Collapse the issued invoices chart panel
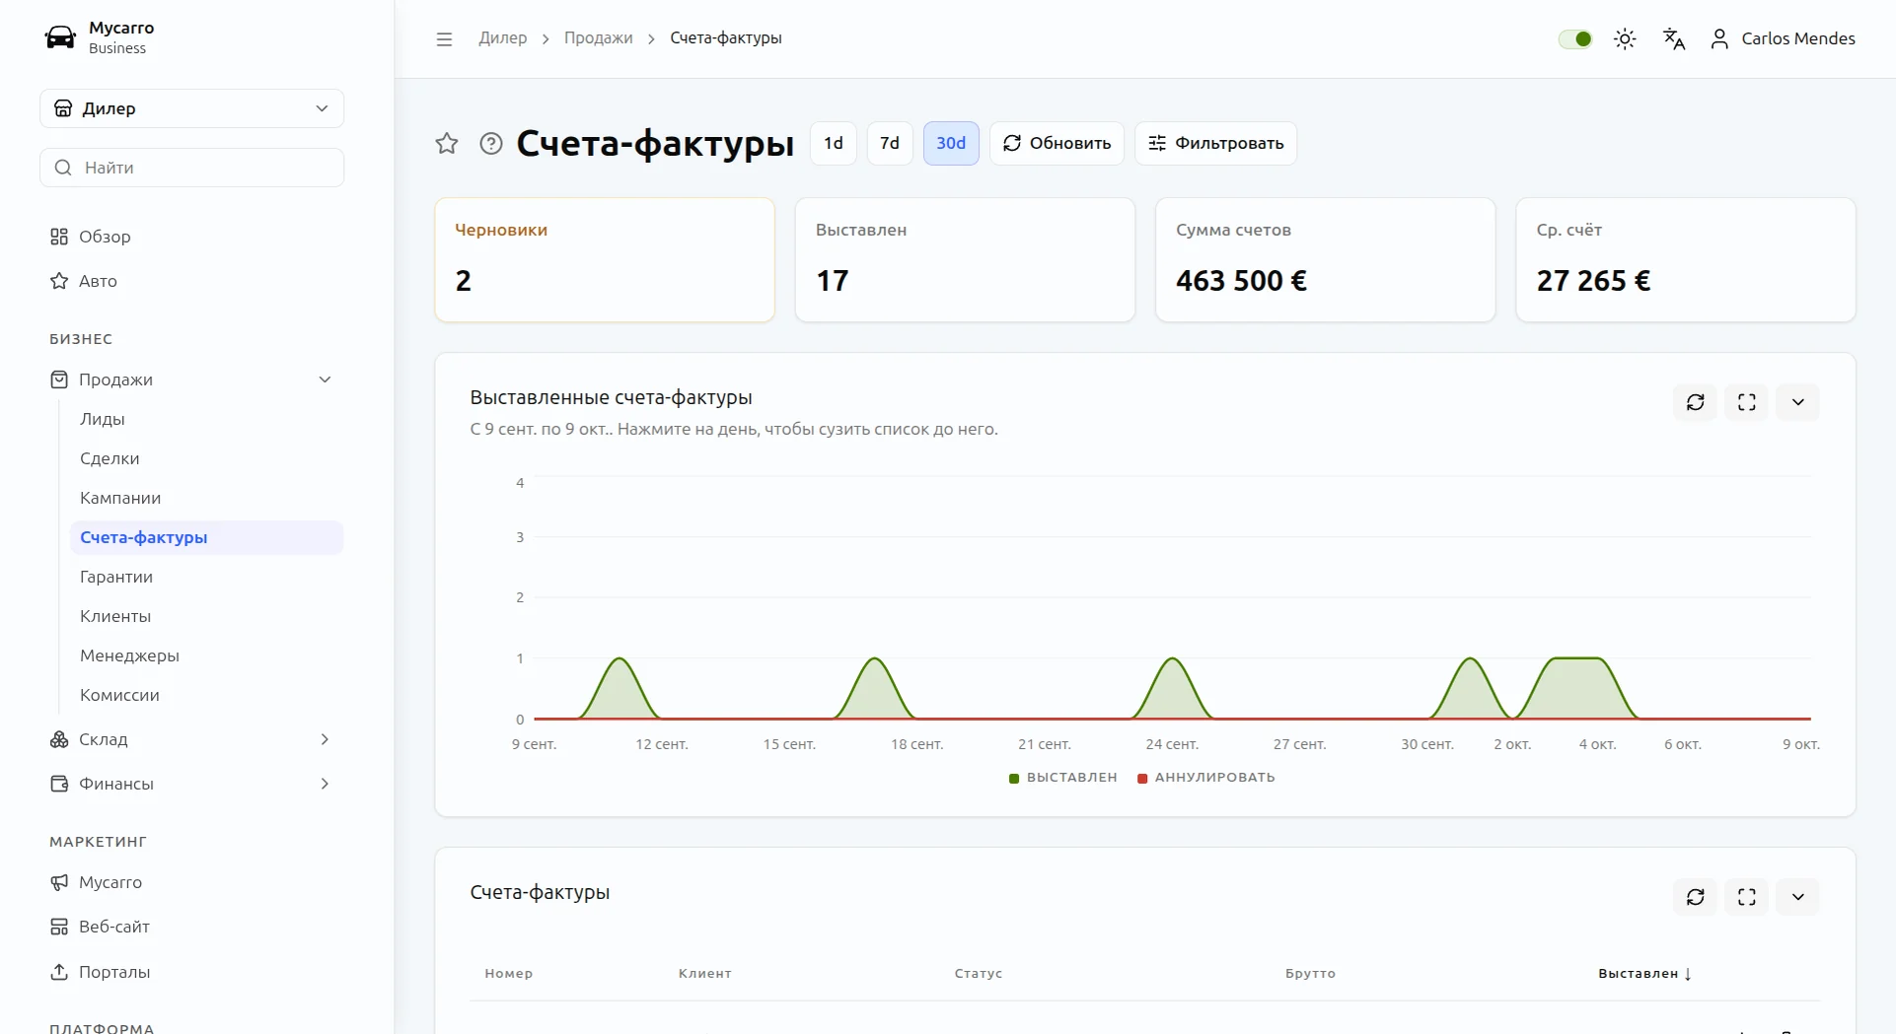Image resolution: width=1896 pixels, height=1034 pixels. (x=1798, y=402)
